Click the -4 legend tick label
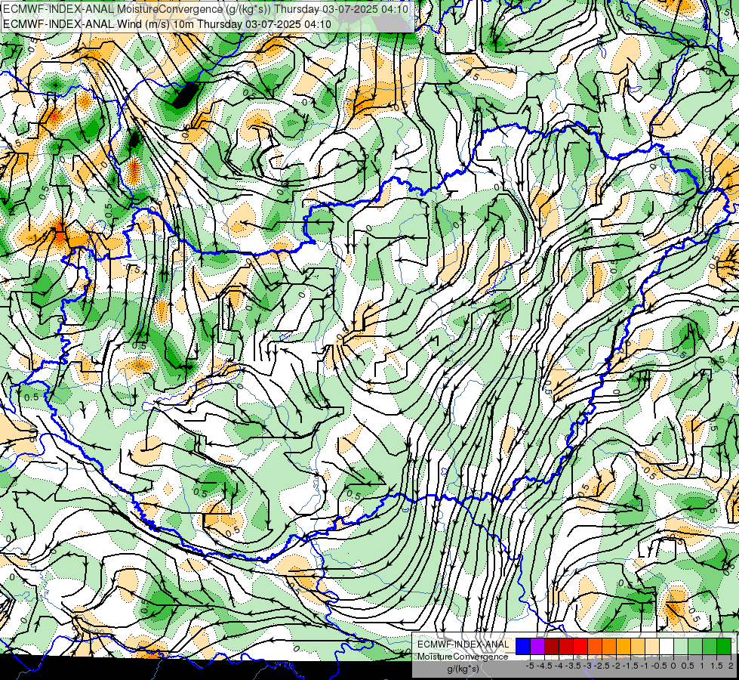This screenshot has height=680, width=739. pyautogui.click(x=559, y=666)
